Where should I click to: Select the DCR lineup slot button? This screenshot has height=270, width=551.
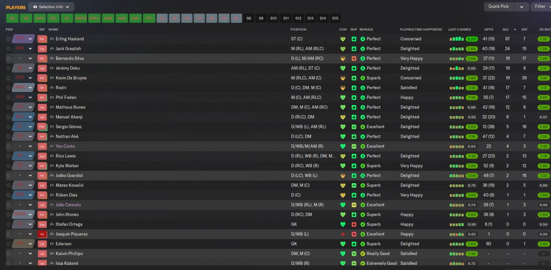(40, 18)
